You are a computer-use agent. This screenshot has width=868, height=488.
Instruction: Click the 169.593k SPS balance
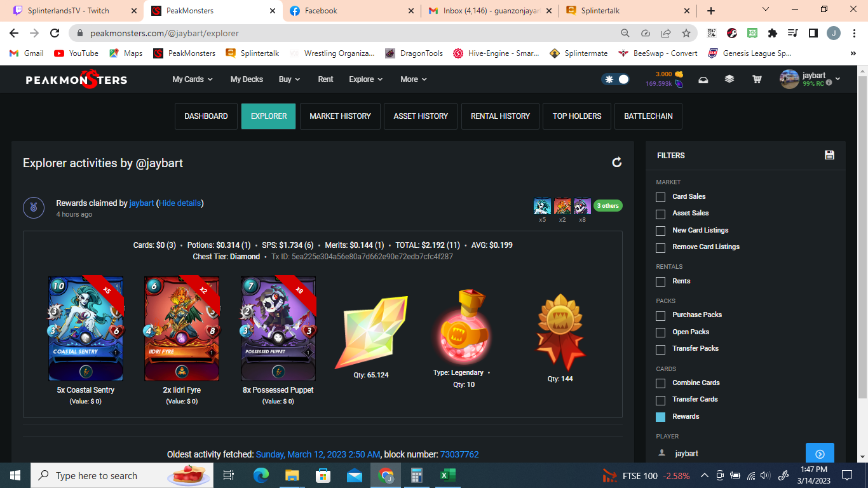[x=664, y=83]
